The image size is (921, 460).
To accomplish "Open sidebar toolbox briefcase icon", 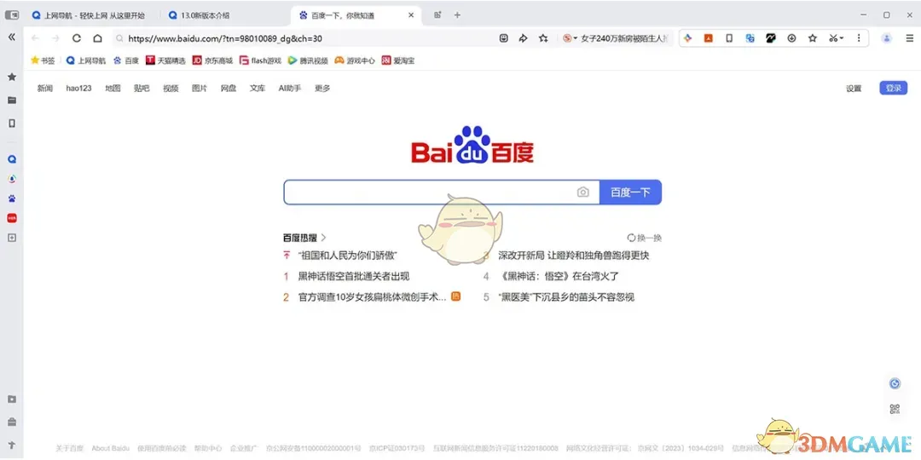I will [11, 422].
